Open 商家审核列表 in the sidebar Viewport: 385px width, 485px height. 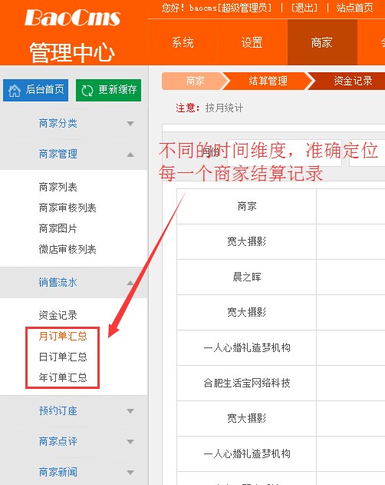coord(67,208)
